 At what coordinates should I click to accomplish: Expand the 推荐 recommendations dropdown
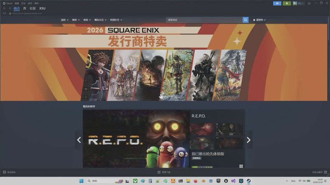(x=76, y=20)
